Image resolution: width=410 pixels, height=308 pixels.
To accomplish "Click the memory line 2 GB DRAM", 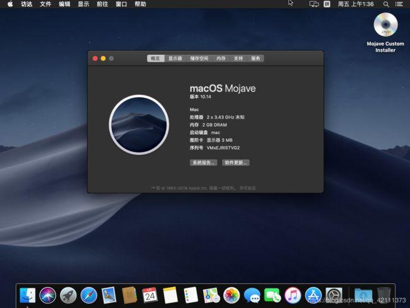I will pyautogui.click(x=208, y=125).
